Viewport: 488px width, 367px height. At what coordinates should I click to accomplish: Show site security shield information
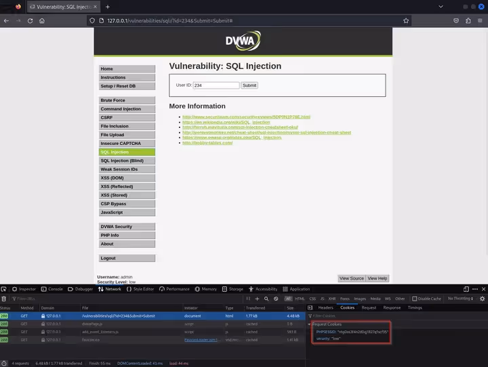tap(92, 21)
